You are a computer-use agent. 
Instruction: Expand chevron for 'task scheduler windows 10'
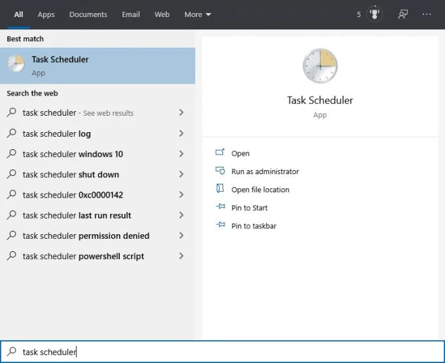181,154
